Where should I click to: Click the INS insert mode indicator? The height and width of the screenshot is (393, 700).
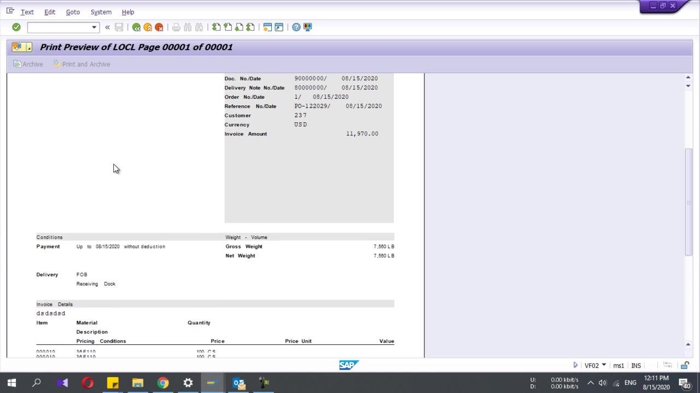click(636, 366)
